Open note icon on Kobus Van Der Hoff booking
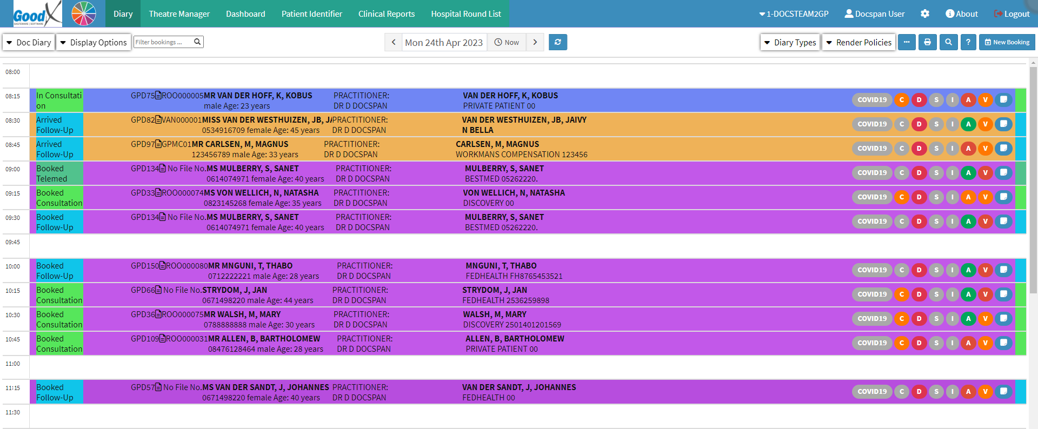 click(x=1003, y=99)
